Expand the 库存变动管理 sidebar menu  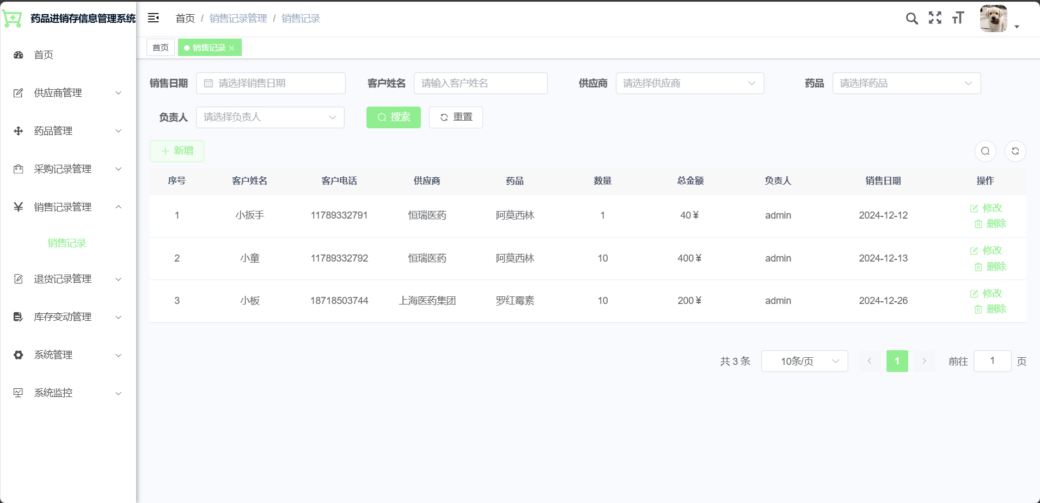tap(68, 317)
